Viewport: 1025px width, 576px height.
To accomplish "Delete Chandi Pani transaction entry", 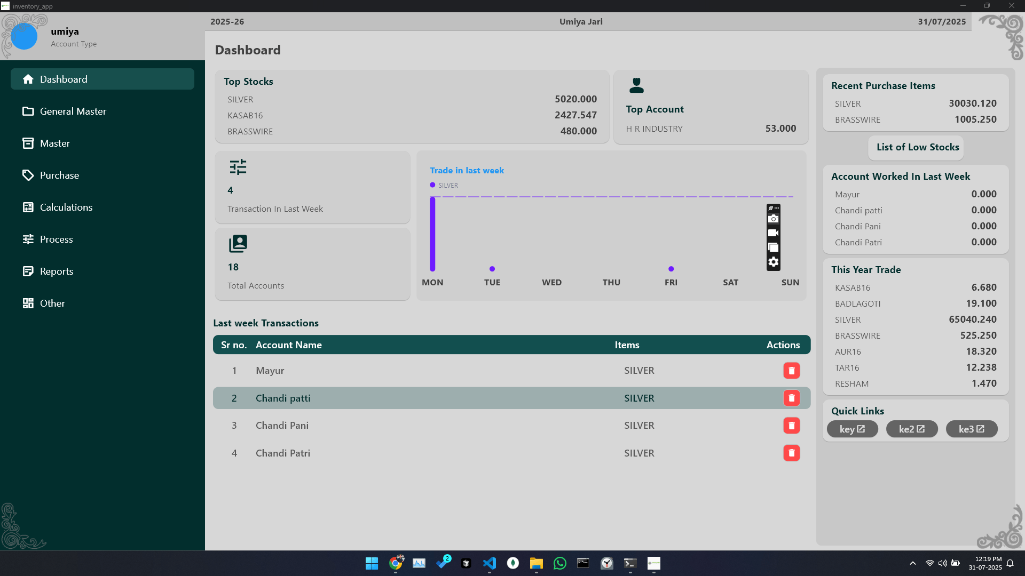I will coord(791,426).
